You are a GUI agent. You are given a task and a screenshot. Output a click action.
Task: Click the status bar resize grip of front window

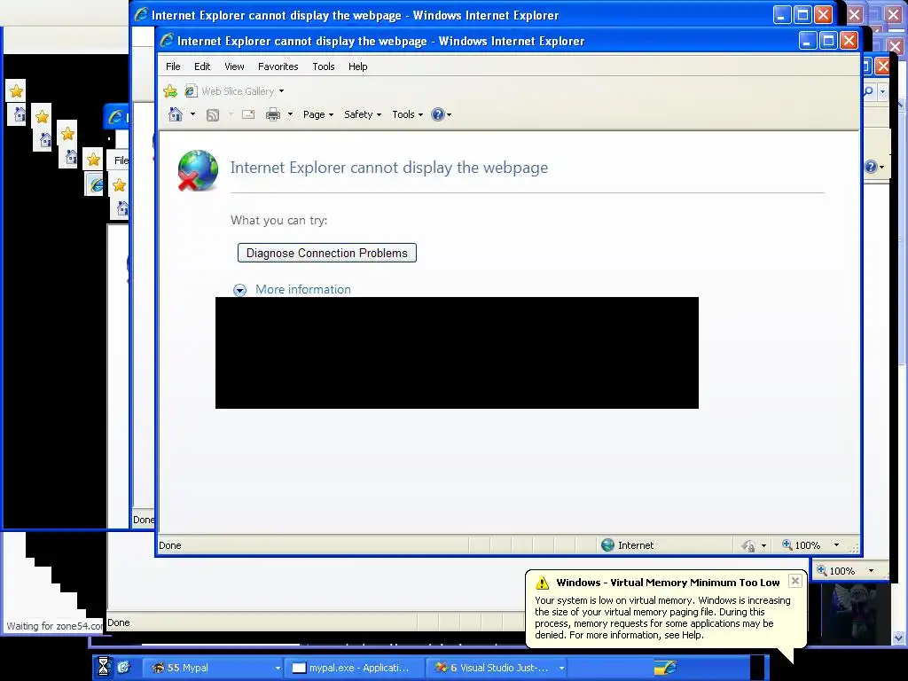pos(854,547)
